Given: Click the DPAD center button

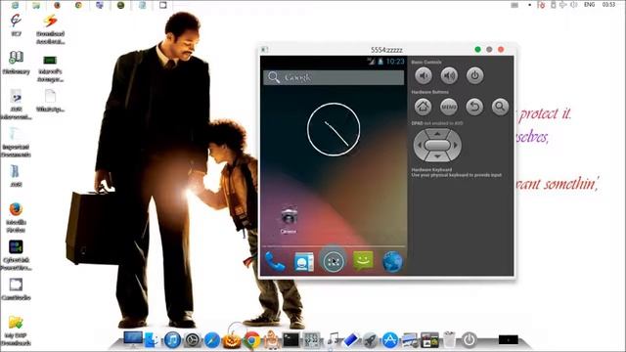Looking at the screenshot, I should (x=437, y=146).
